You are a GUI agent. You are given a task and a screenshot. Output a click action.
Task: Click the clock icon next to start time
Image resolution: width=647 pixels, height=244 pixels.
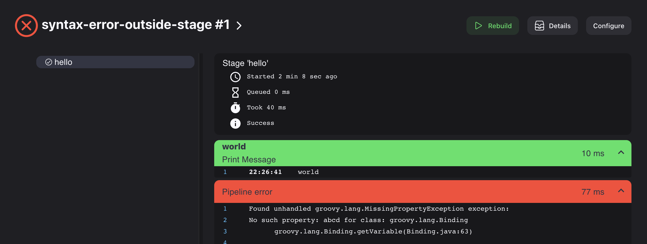(235, 77)
